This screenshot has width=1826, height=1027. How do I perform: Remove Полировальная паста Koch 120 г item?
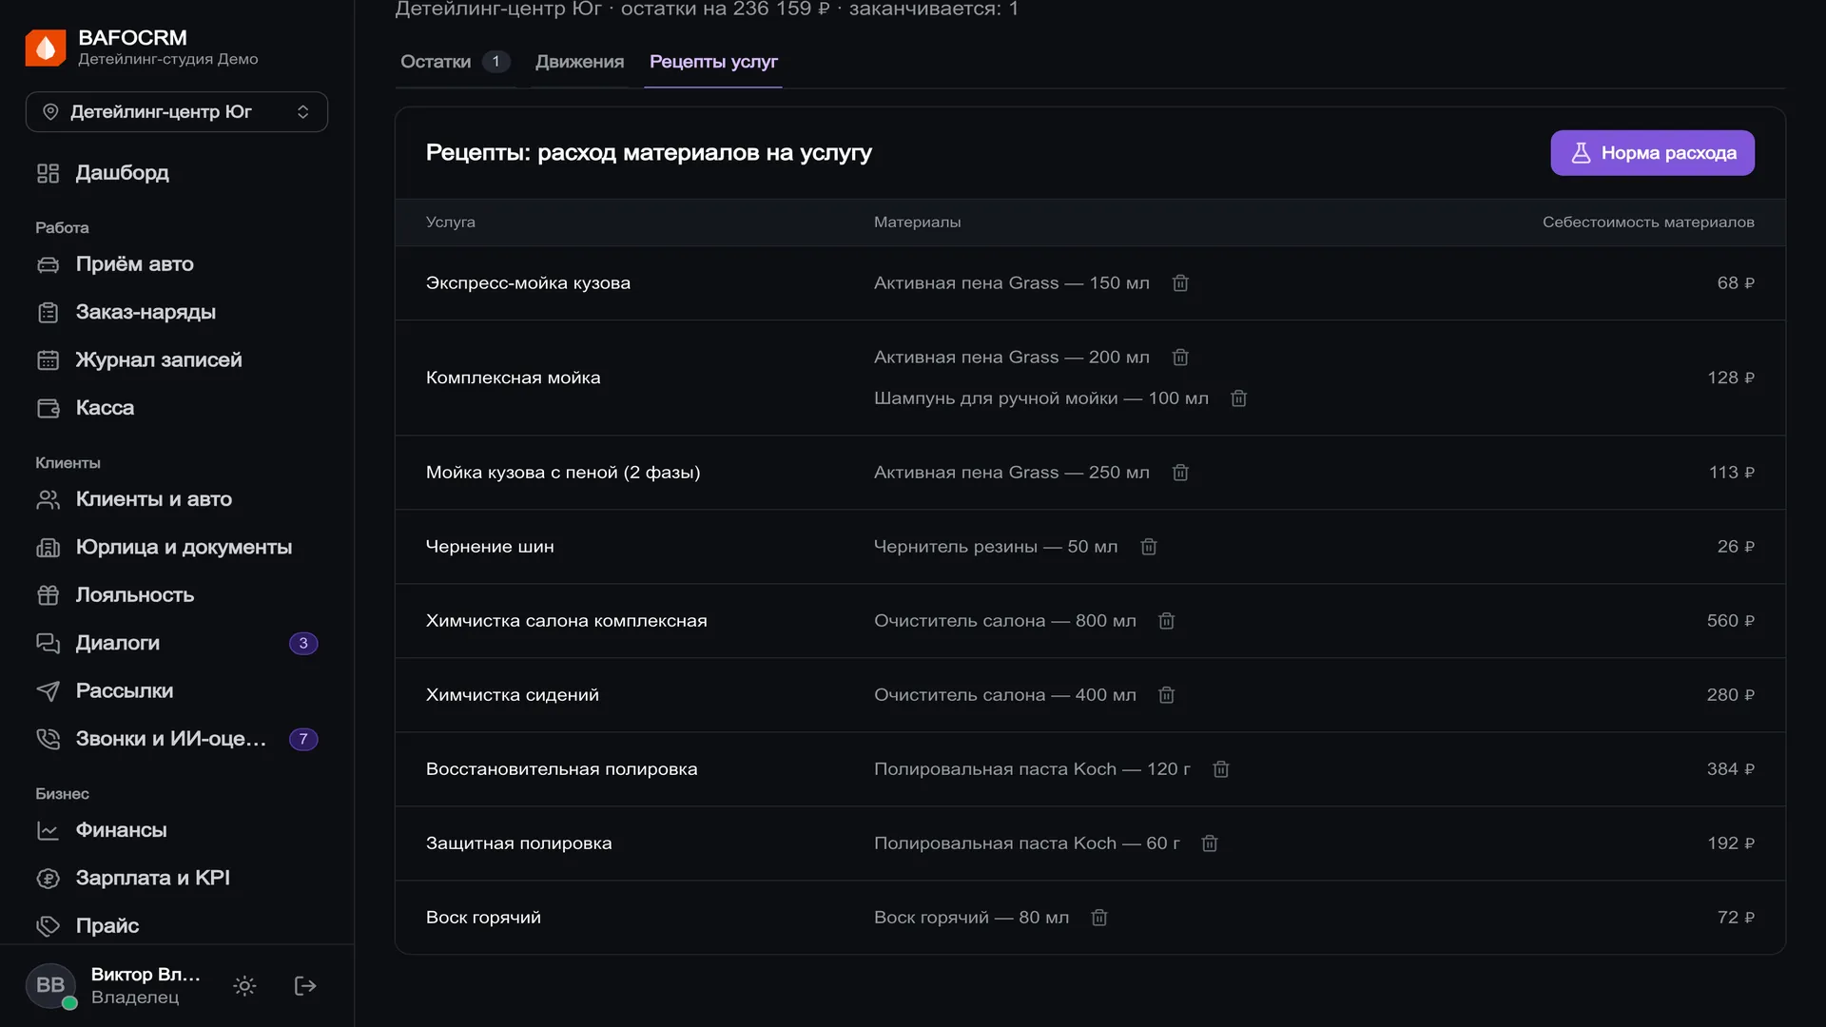click(1221, 769)
